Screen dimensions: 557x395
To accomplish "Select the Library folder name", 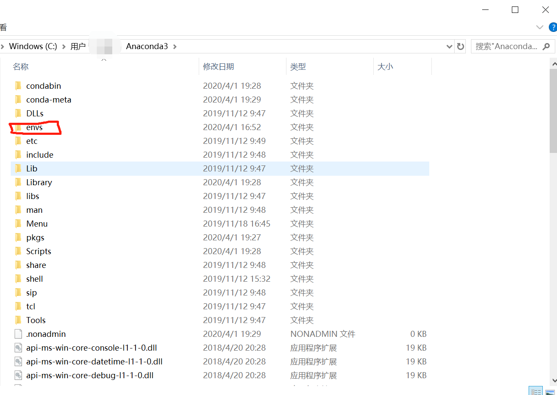I will [x=39, y=182].
